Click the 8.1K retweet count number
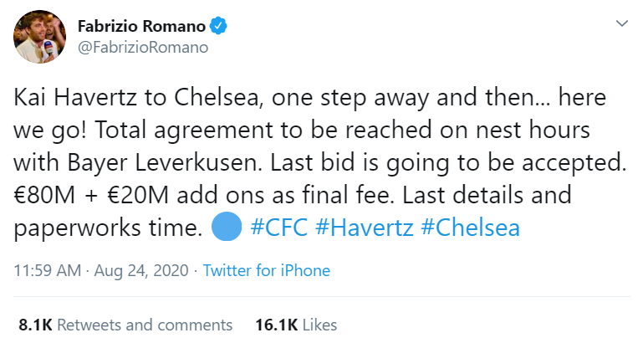Screen dimensions: 643x343 35,325
